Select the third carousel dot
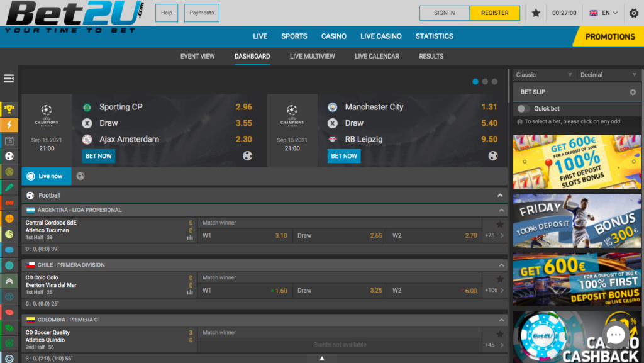Screen dimensions: 644x363 (494, 82)
